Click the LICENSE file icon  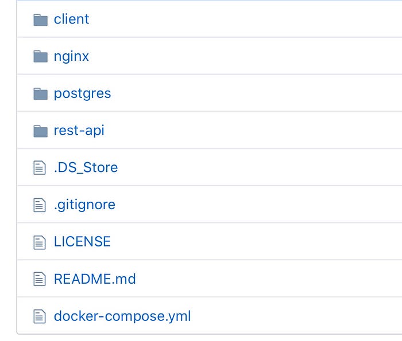click(40, 242)
